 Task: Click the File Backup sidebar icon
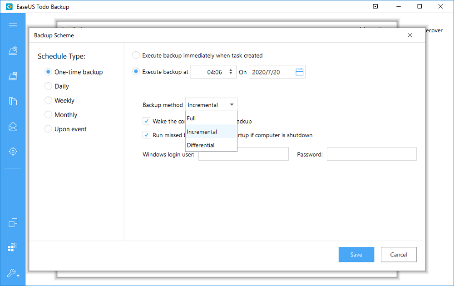(13, 101)
